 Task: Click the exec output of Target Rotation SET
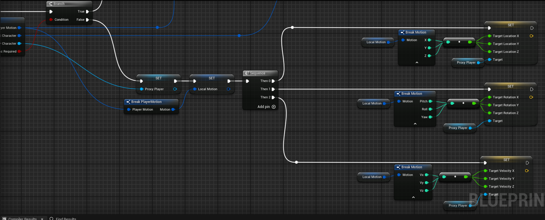coord(532,89)
